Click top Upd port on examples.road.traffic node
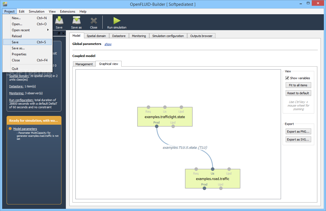 (x=229, y=169)
